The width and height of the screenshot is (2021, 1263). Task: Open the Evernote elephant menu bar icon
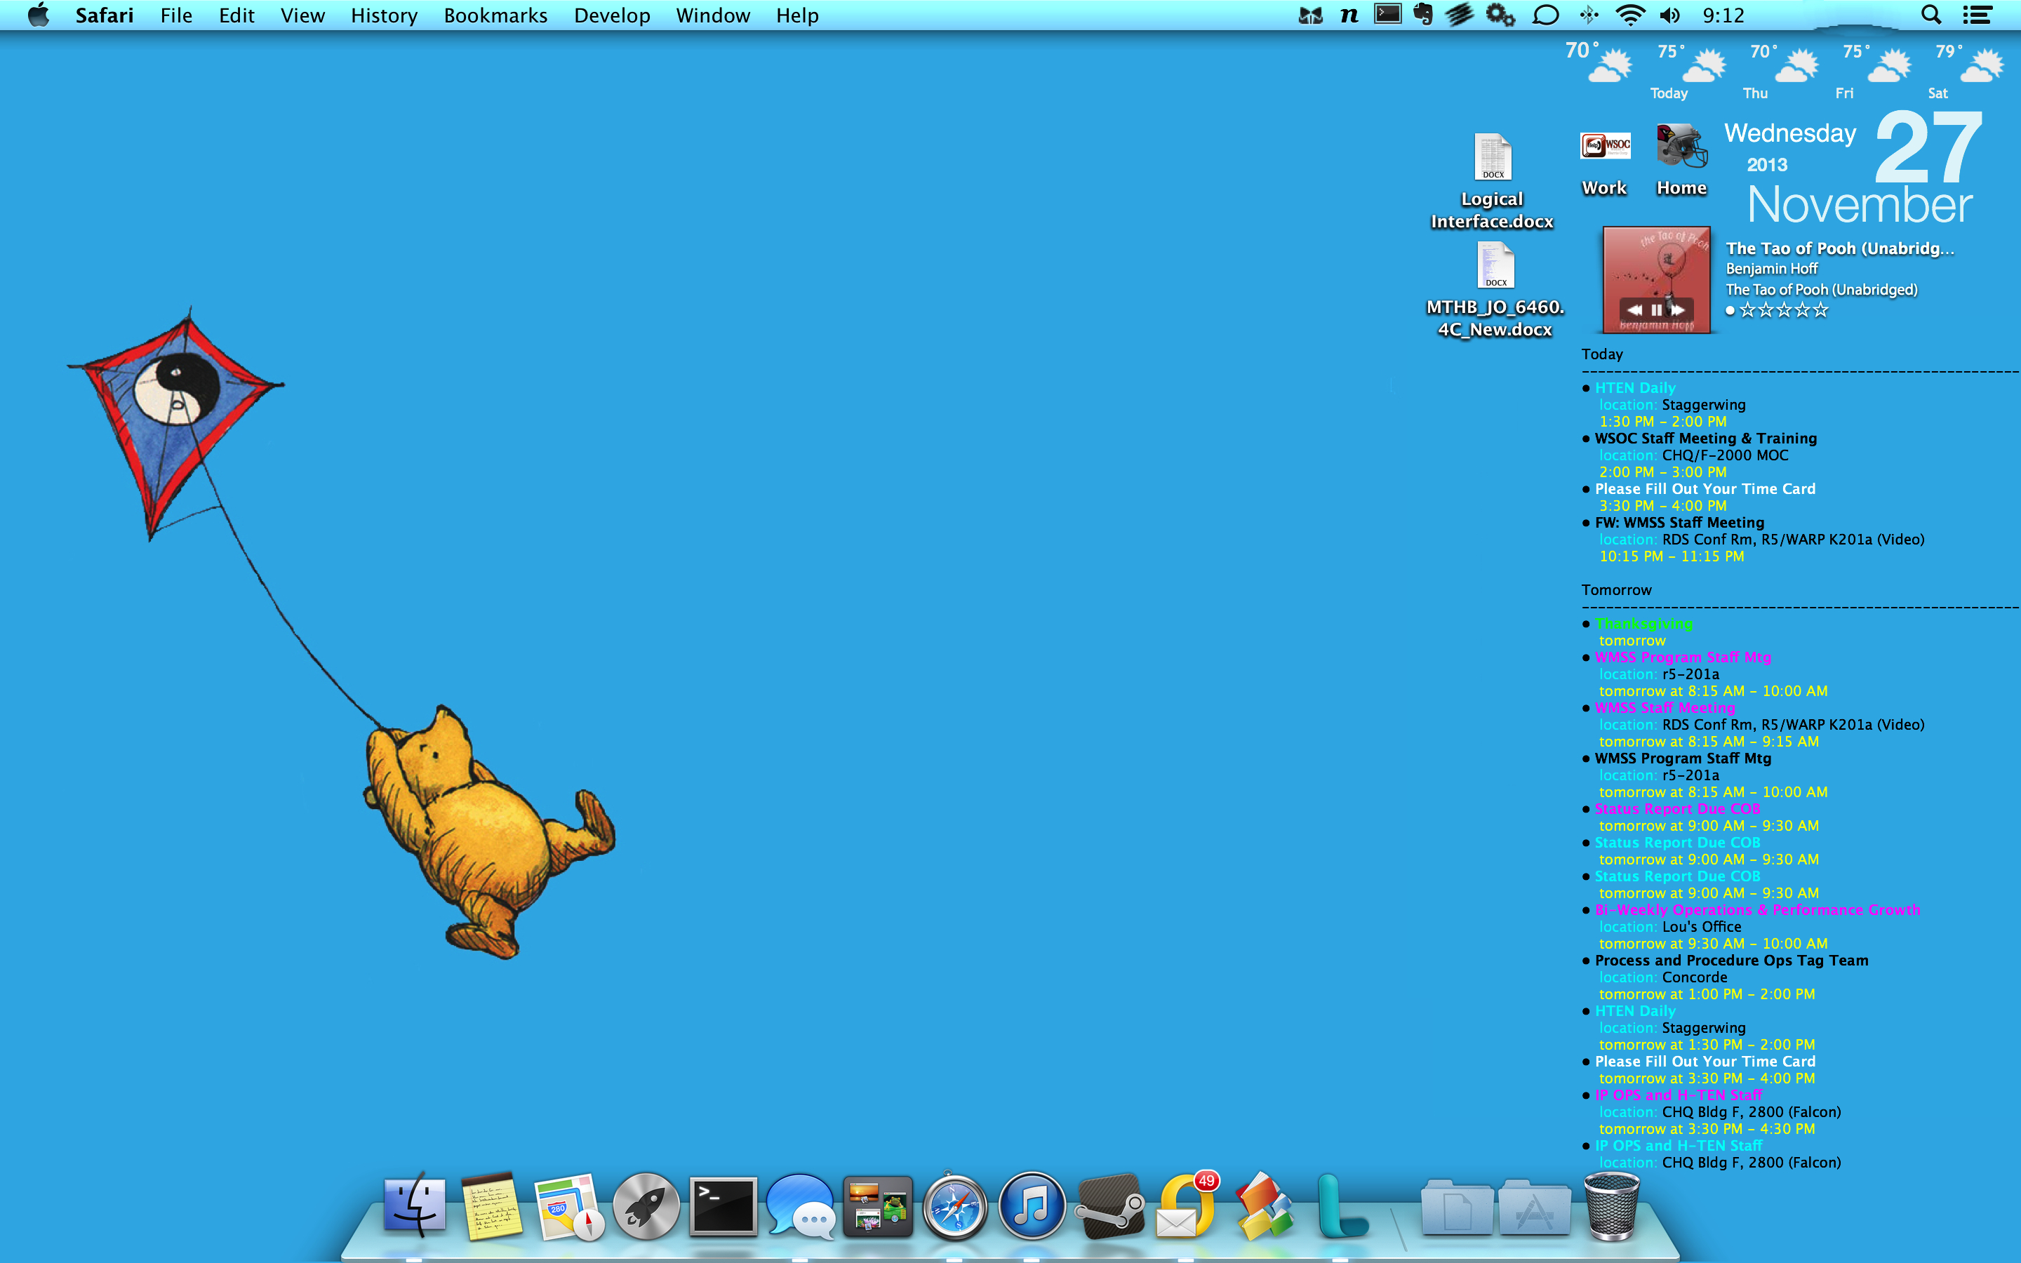pyautogui.click(x=1424, y=15)
